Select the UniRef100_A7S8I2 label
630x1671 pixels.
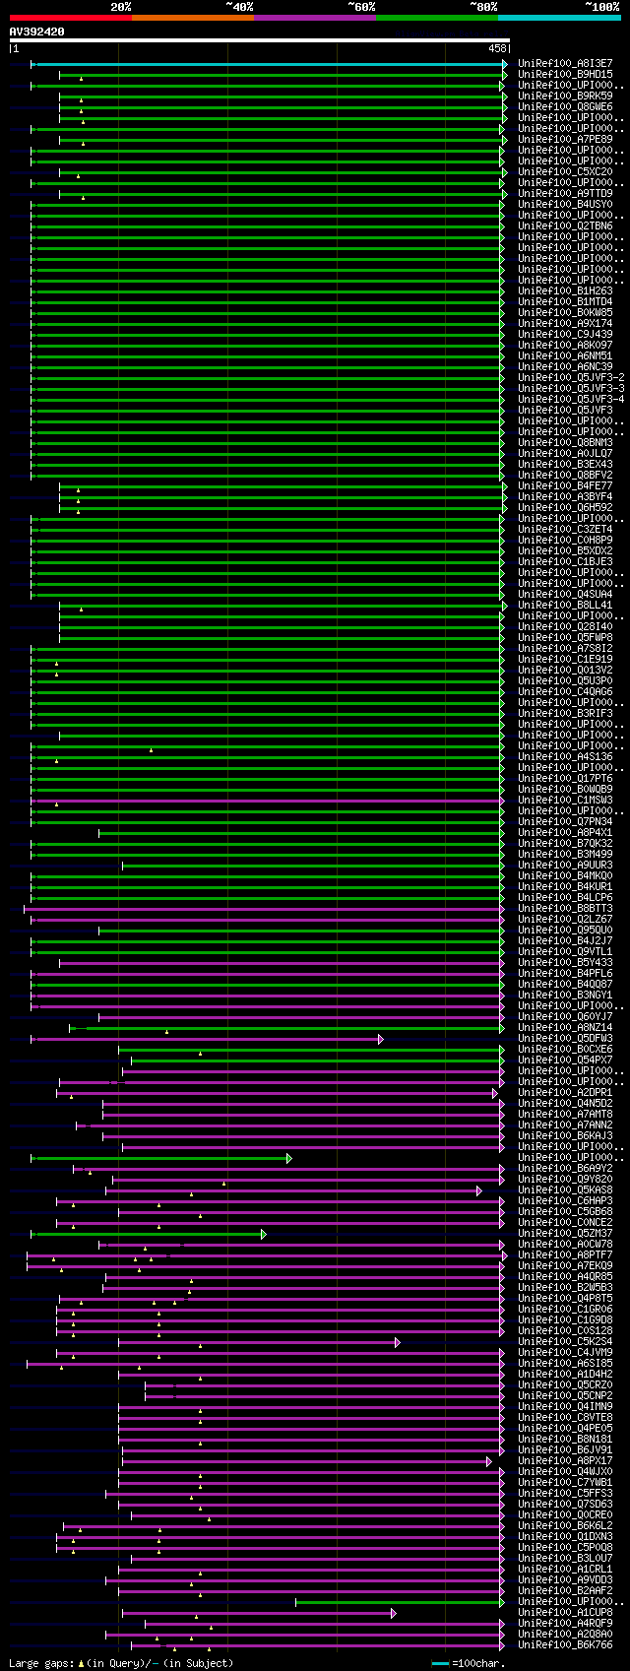pos(565,648)
